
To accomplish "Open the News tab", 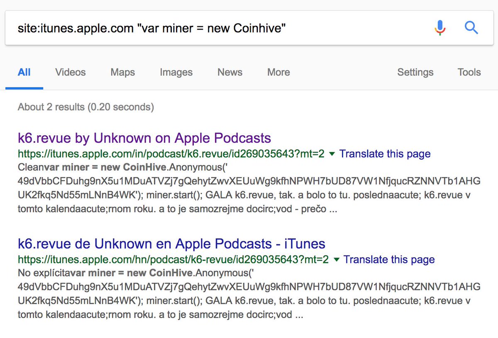I will coord(230,72).
